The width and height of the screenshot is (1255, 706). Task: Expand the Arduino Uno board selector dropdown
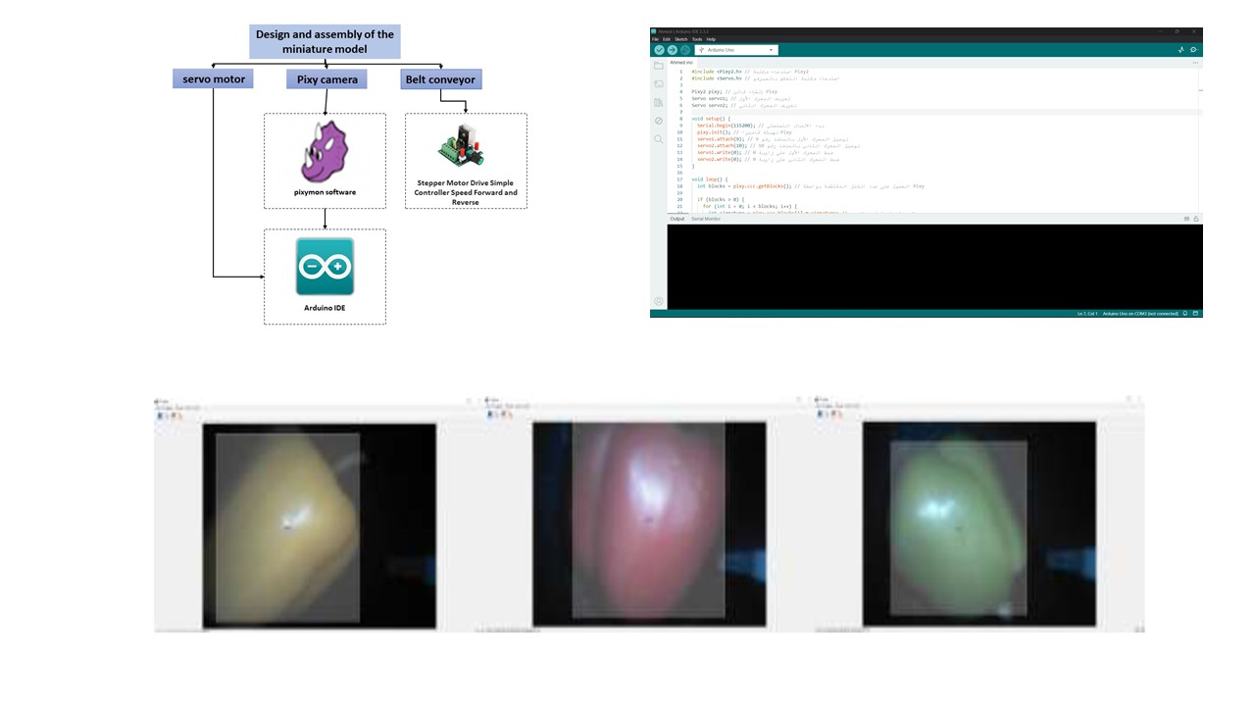pyautogui.click(x=736, y=50)
